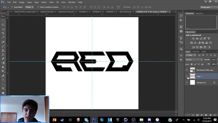Add an Invert adjustment
The width and height of the screenshot is (218, 123).
193,47
